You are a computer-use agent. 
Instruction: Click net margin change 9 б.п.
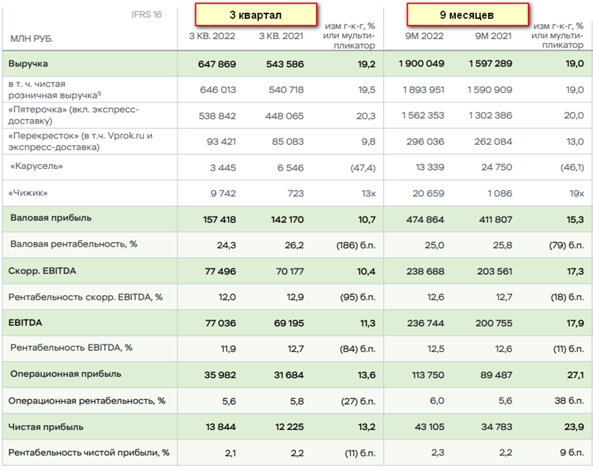[572, 453]
